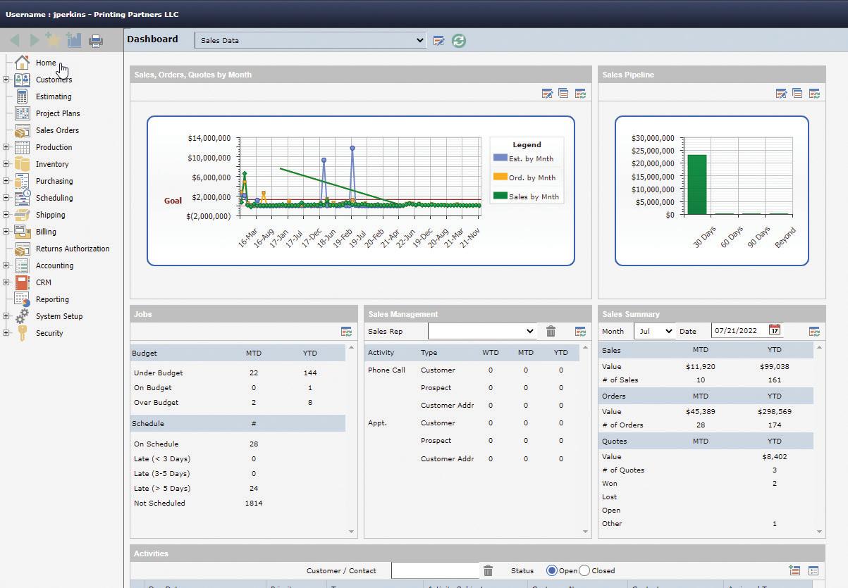Refresh the Sales, Orders, Quotes by Month panel
The image size is (848, 588).
tap(580, 93)
